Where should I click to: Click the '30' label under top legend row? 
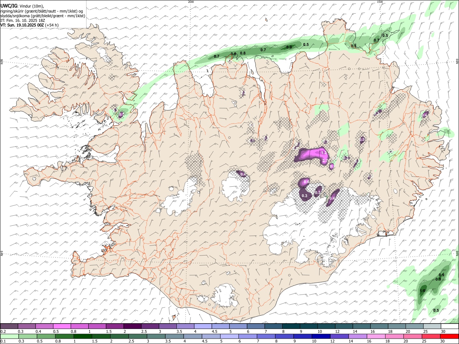point(443,331)
